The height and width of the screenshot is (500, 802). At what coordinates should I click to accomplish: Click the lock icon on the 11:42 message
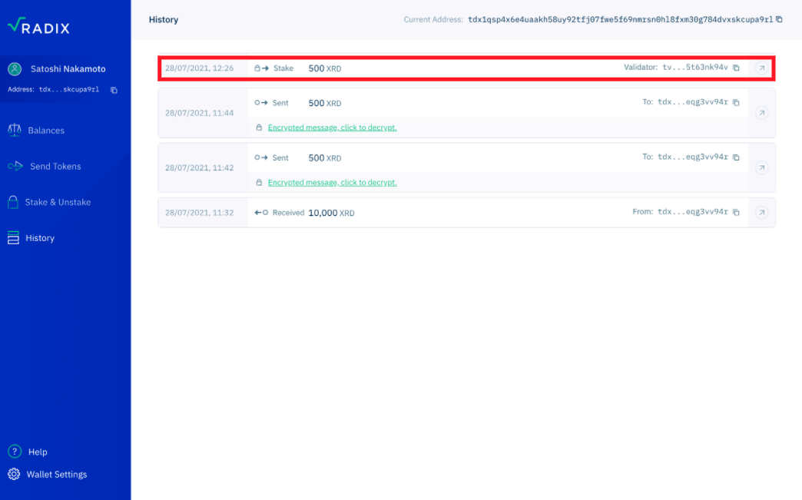(x=259, y=183)
